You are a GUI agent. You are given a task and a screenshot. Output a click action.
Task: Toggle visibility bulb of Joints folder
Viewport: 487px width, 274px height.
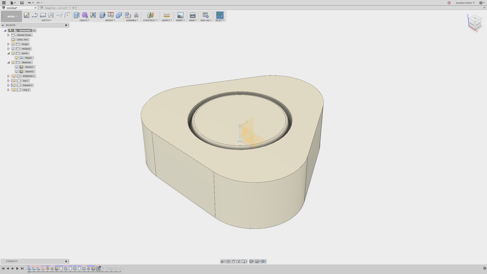pos(13,53)
